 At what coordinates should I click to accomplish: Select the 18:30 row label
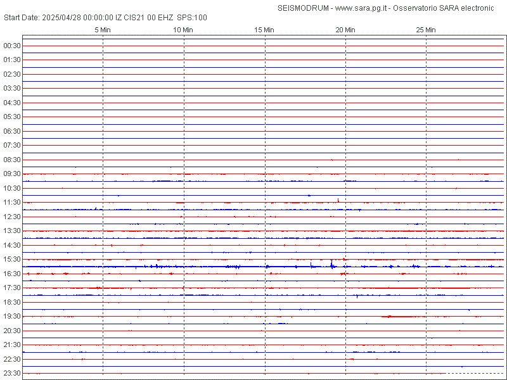tap(12, 302)
